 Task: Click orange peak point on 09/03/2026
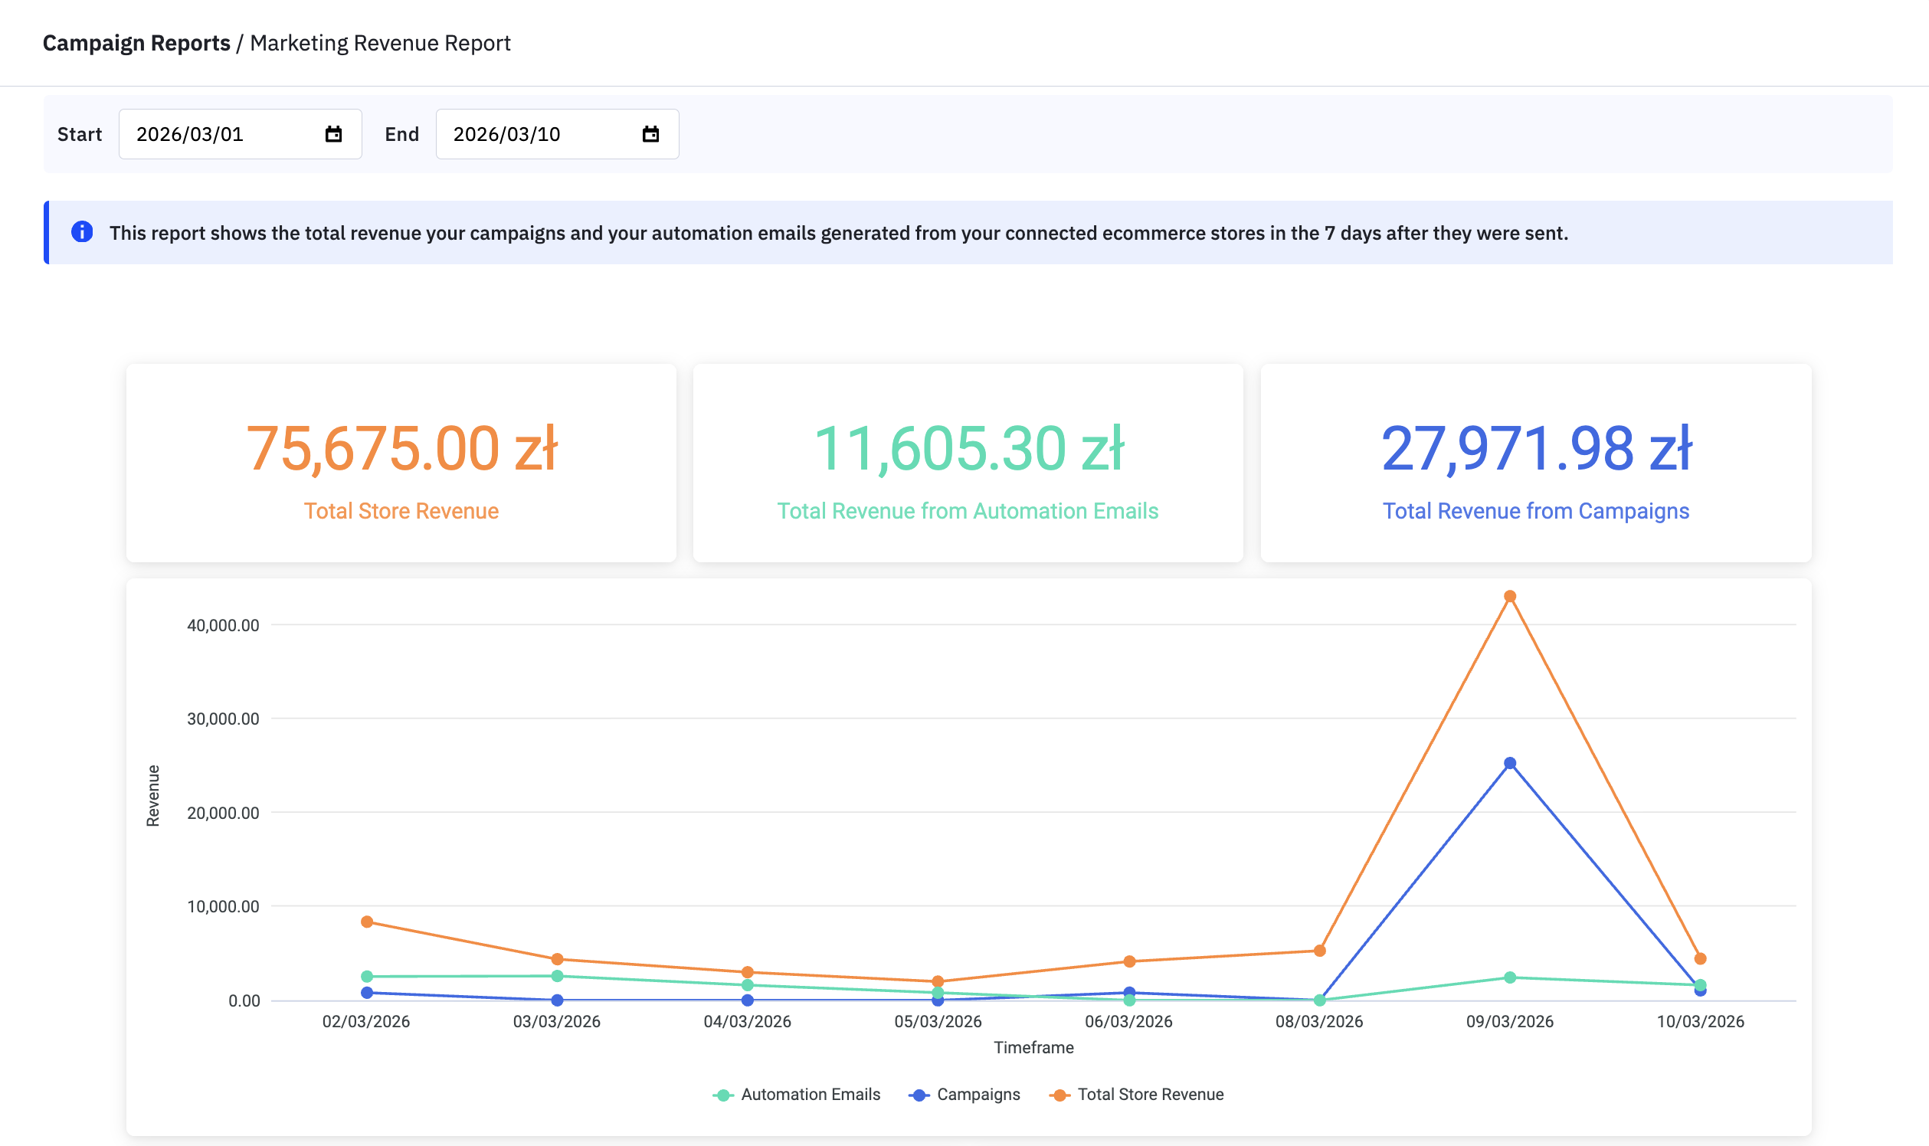tap(1510, 596)
